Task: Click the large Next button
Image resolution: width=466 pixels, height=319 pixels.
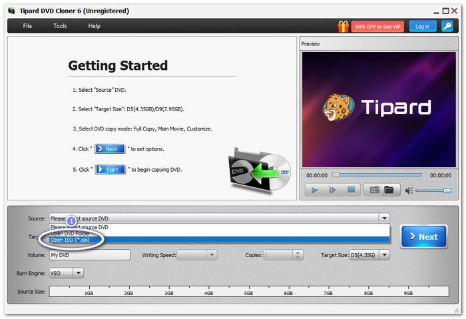Action: tap(424, 236)
